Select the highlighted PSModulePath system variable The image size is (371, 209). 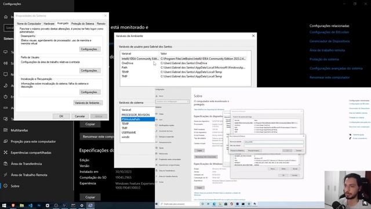click(138, 119)
